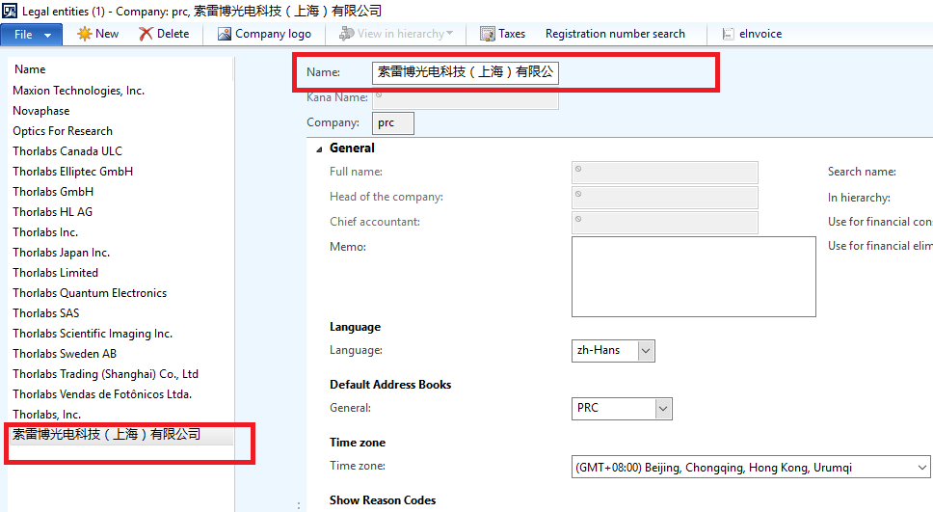The width and height of the screenshot is (933, 512).
Task: Click the Name column header
Action: 30,69
